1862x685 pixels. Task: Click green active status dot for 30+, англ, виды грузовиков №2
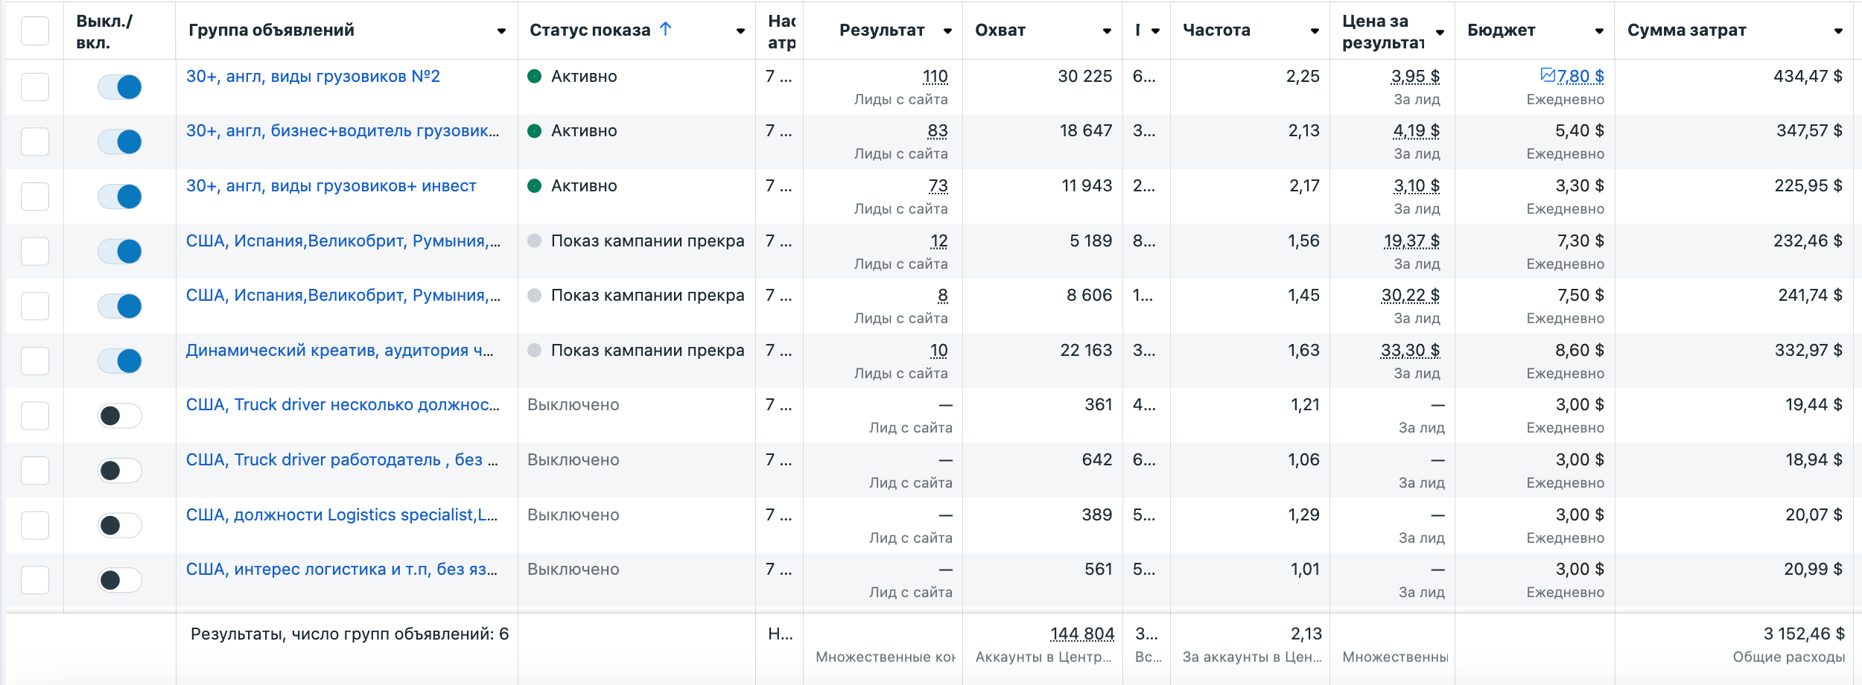click(534, 76)
